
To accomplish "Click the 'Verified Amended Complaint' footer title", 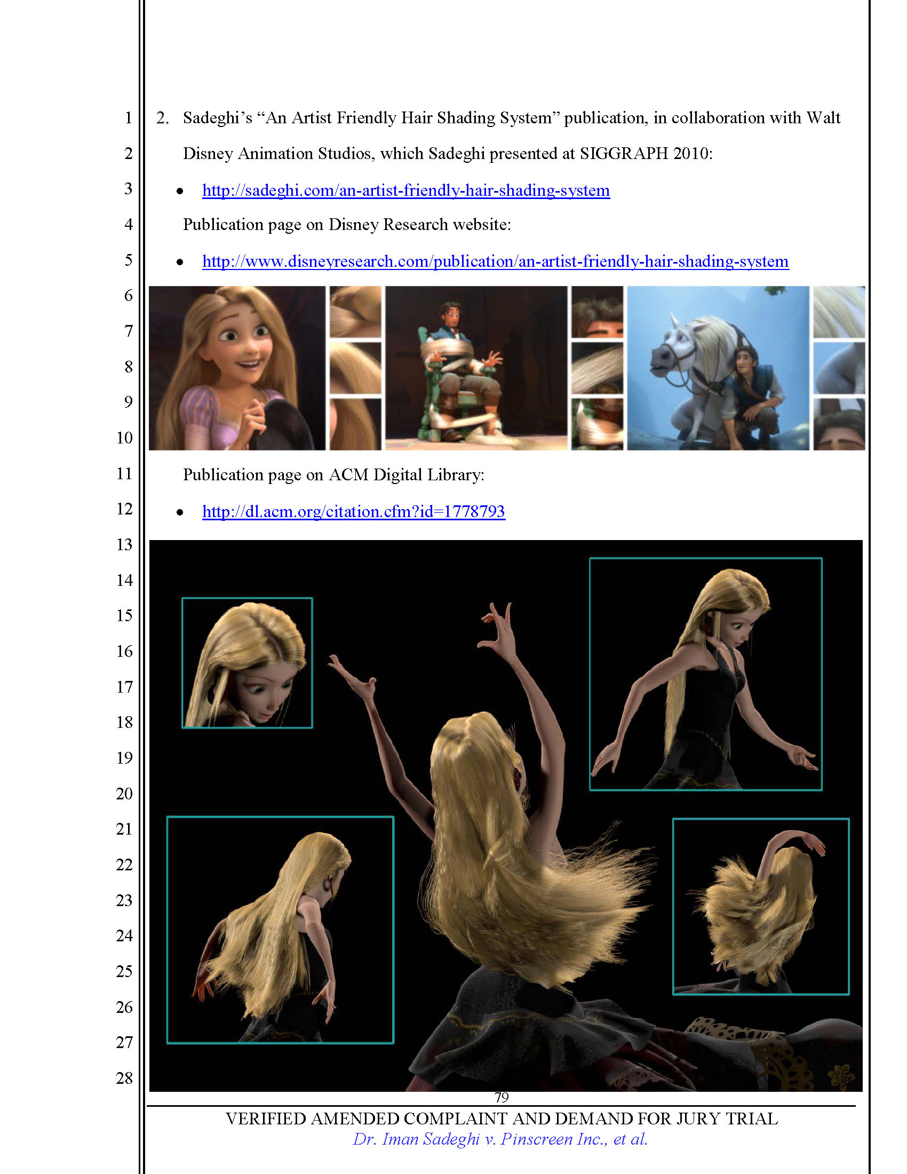I will tap(501, 1118).
